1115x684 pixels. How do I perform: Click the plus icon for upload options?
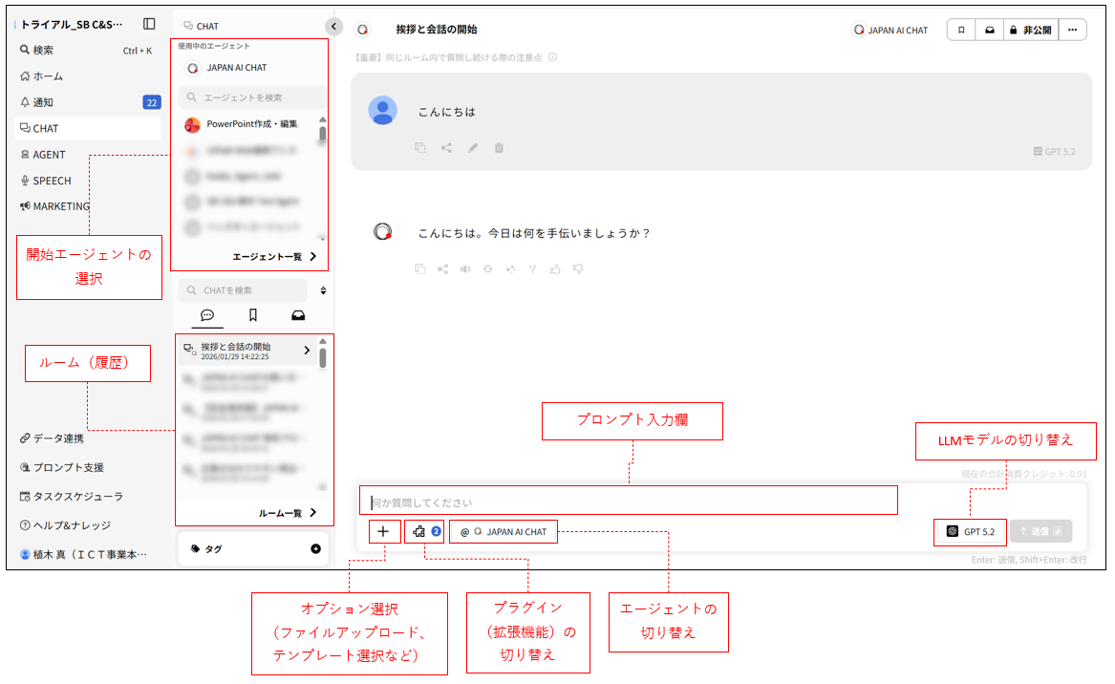coord(384,531)
